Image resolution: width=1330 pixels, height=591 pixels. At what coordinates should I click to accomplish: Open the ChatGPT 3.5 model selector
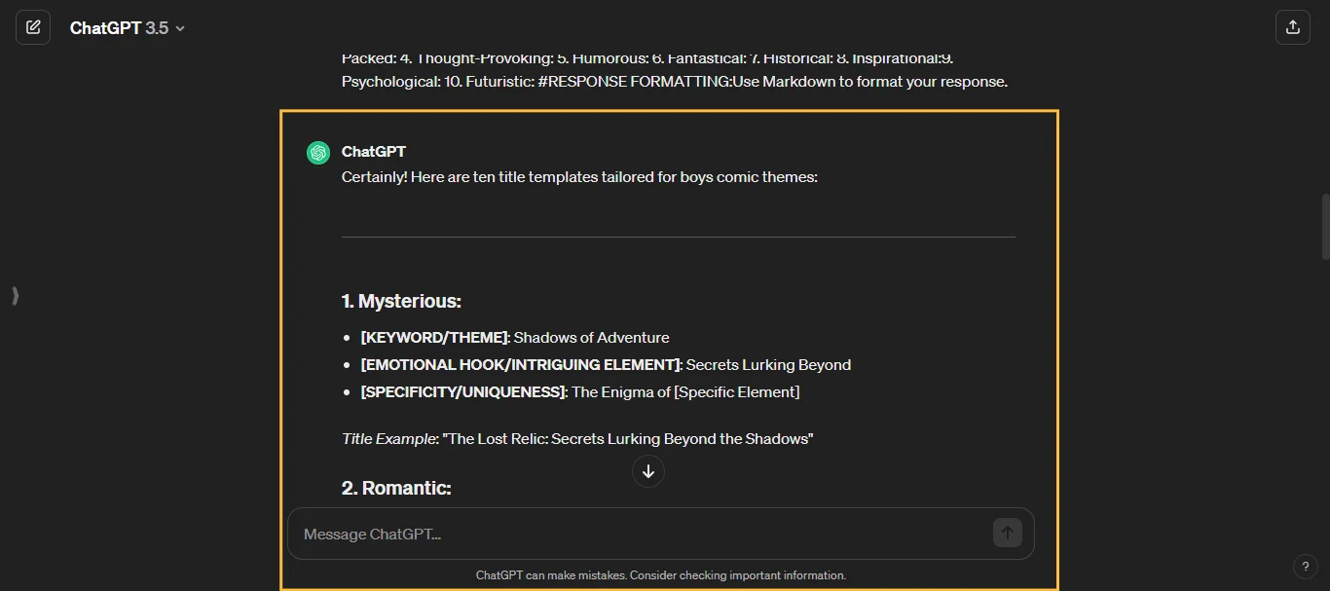127,27
